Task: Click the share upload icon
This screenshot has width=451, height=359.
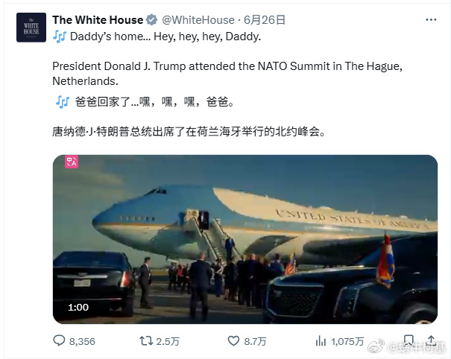Action: (431, 340)
